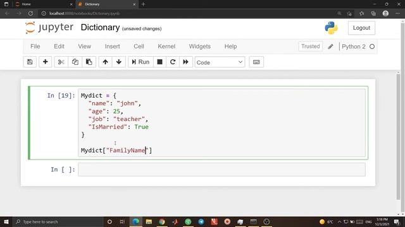Close the Home browser tab

click(x=72, y=4)
